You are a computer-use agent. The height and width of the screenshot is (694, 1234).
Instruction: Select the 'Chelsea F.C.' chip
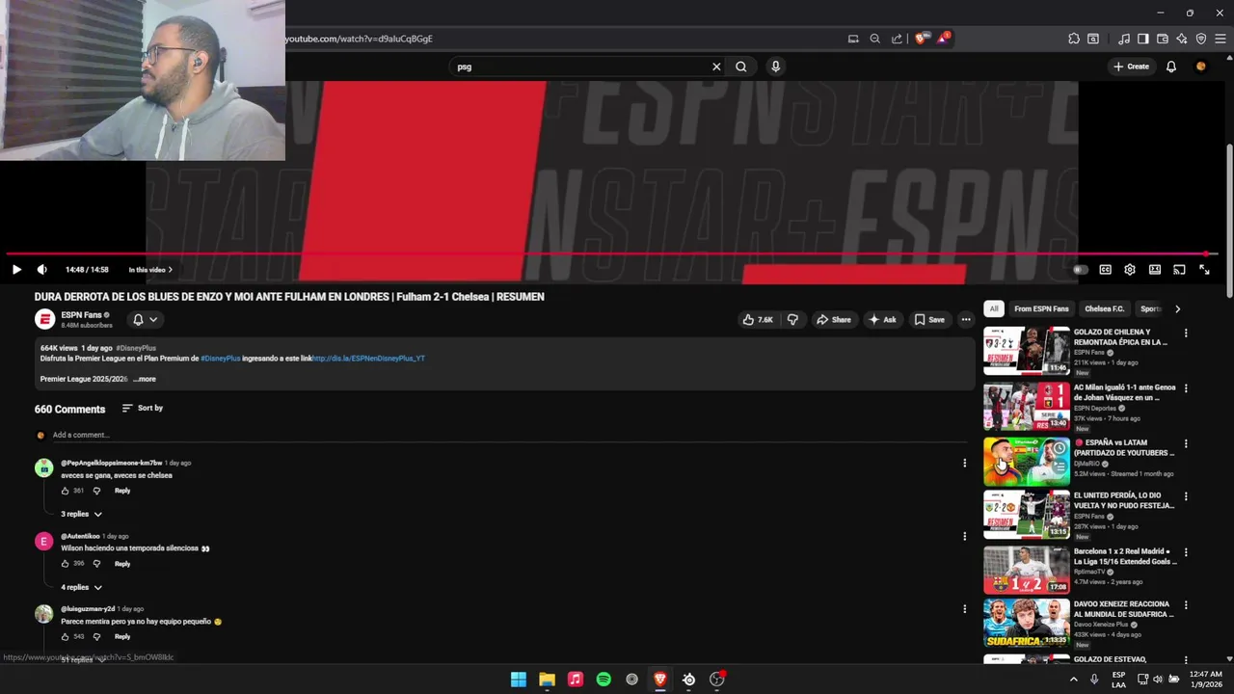pyautogui.click(x=1105, y=309)
